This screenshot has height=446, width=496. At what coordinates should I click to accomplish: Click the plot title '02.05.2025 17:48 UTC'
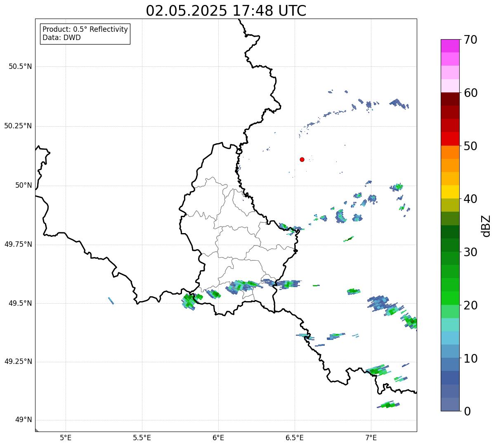(226, 11)
